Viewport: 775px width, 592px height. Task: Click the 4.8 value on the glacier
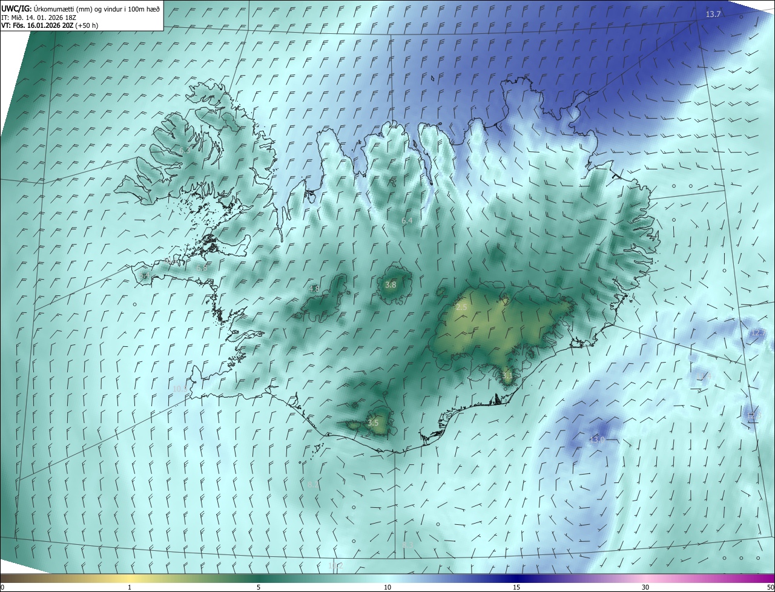[x=314, y=289]
